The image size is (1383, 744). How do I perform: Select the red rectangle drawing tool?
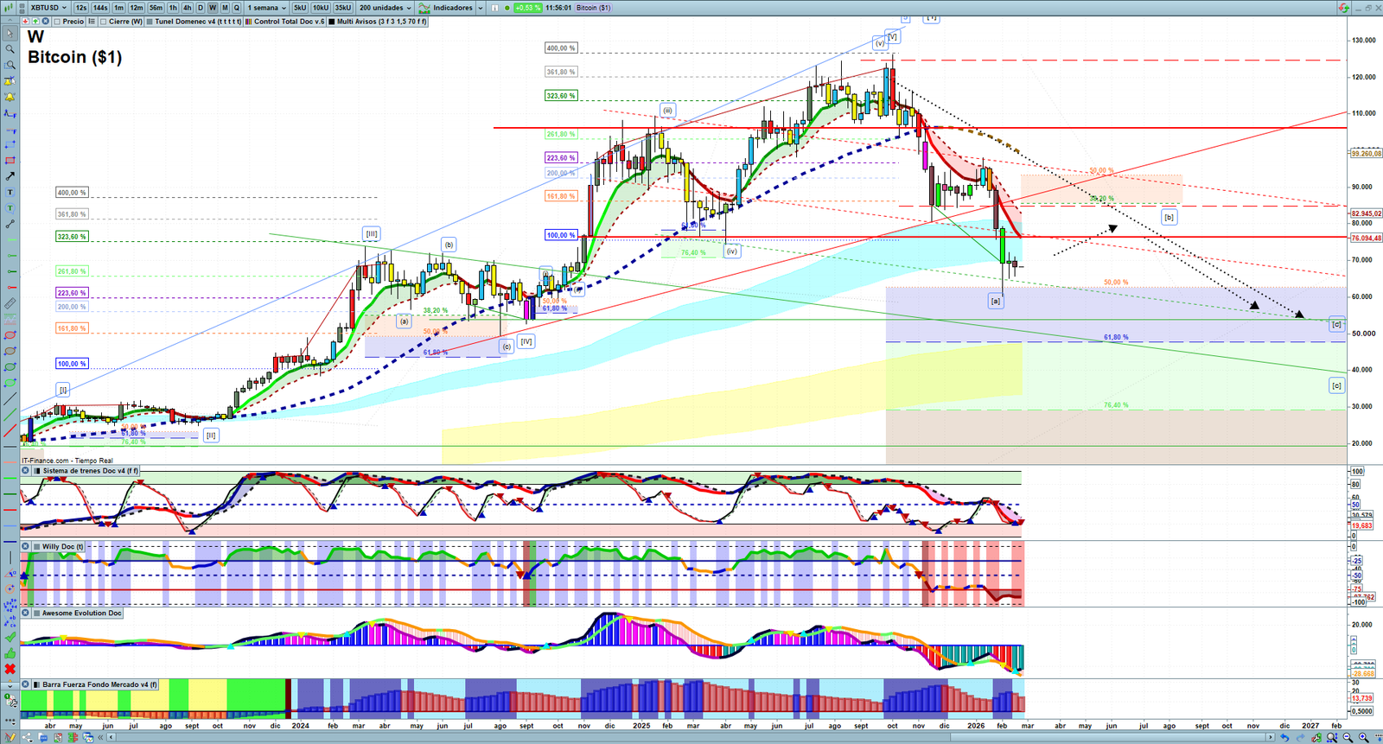click(10, 161)
